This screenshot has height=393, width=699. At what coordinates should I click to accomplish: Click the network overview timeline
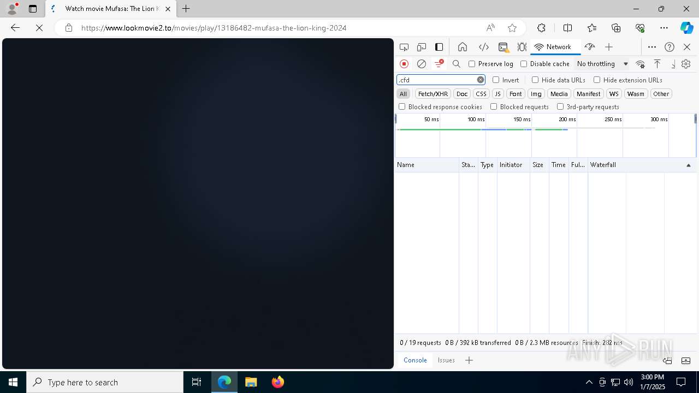[x=546, y=135]
